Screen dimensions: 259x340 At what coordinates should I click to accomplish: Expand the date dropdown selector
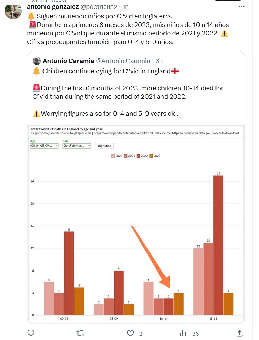(76, 146)
